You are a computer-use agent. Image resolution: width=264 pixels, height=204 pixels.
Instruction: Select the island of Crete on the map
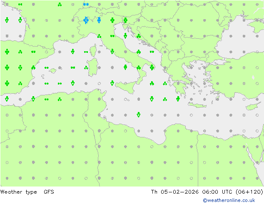tap(197, 105)
